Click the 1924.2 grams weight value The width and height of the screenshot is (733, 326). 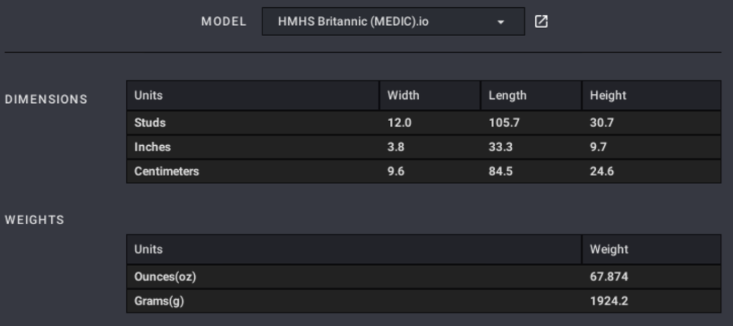(608, 301)
